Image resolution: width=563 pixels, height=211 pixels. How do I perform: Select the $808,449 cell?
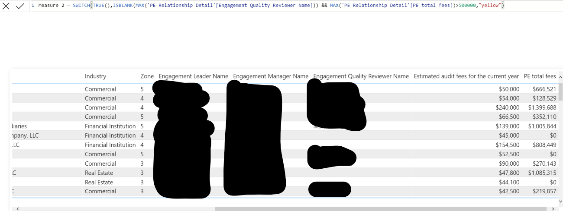(544, 145)
